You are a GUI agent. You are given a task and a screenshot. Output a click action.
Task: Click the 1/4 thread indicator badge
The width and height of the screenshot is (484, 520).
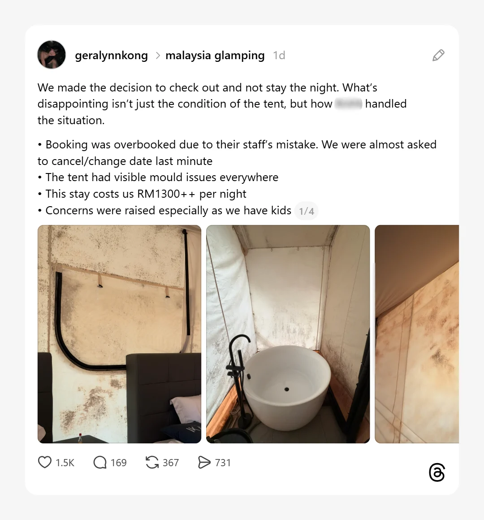(307, 211)
